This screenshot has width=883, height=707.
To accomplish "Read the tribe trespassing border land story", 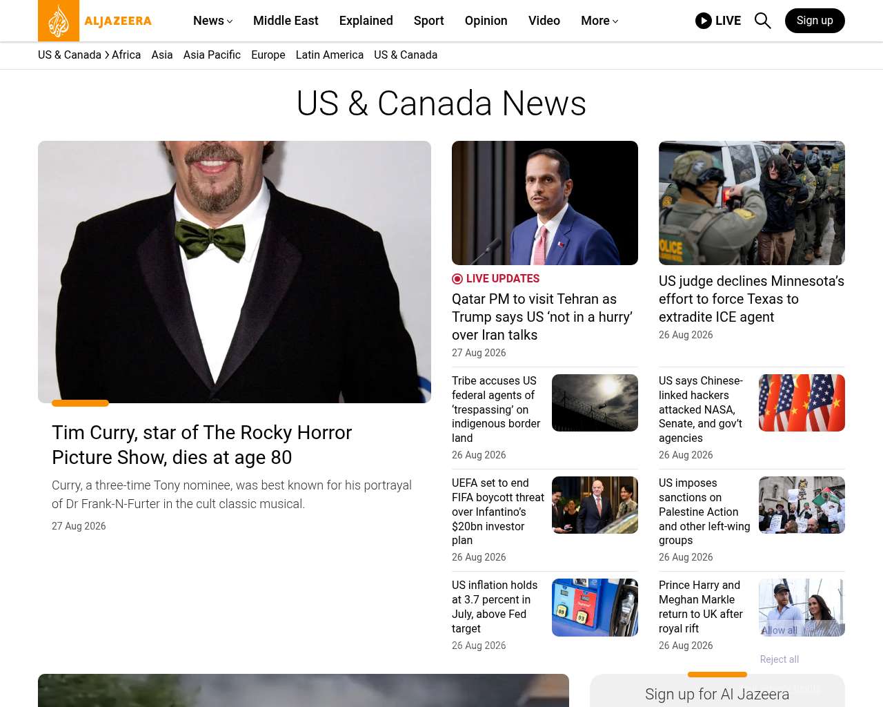I will pyautogui.click(x=496, y=409).
